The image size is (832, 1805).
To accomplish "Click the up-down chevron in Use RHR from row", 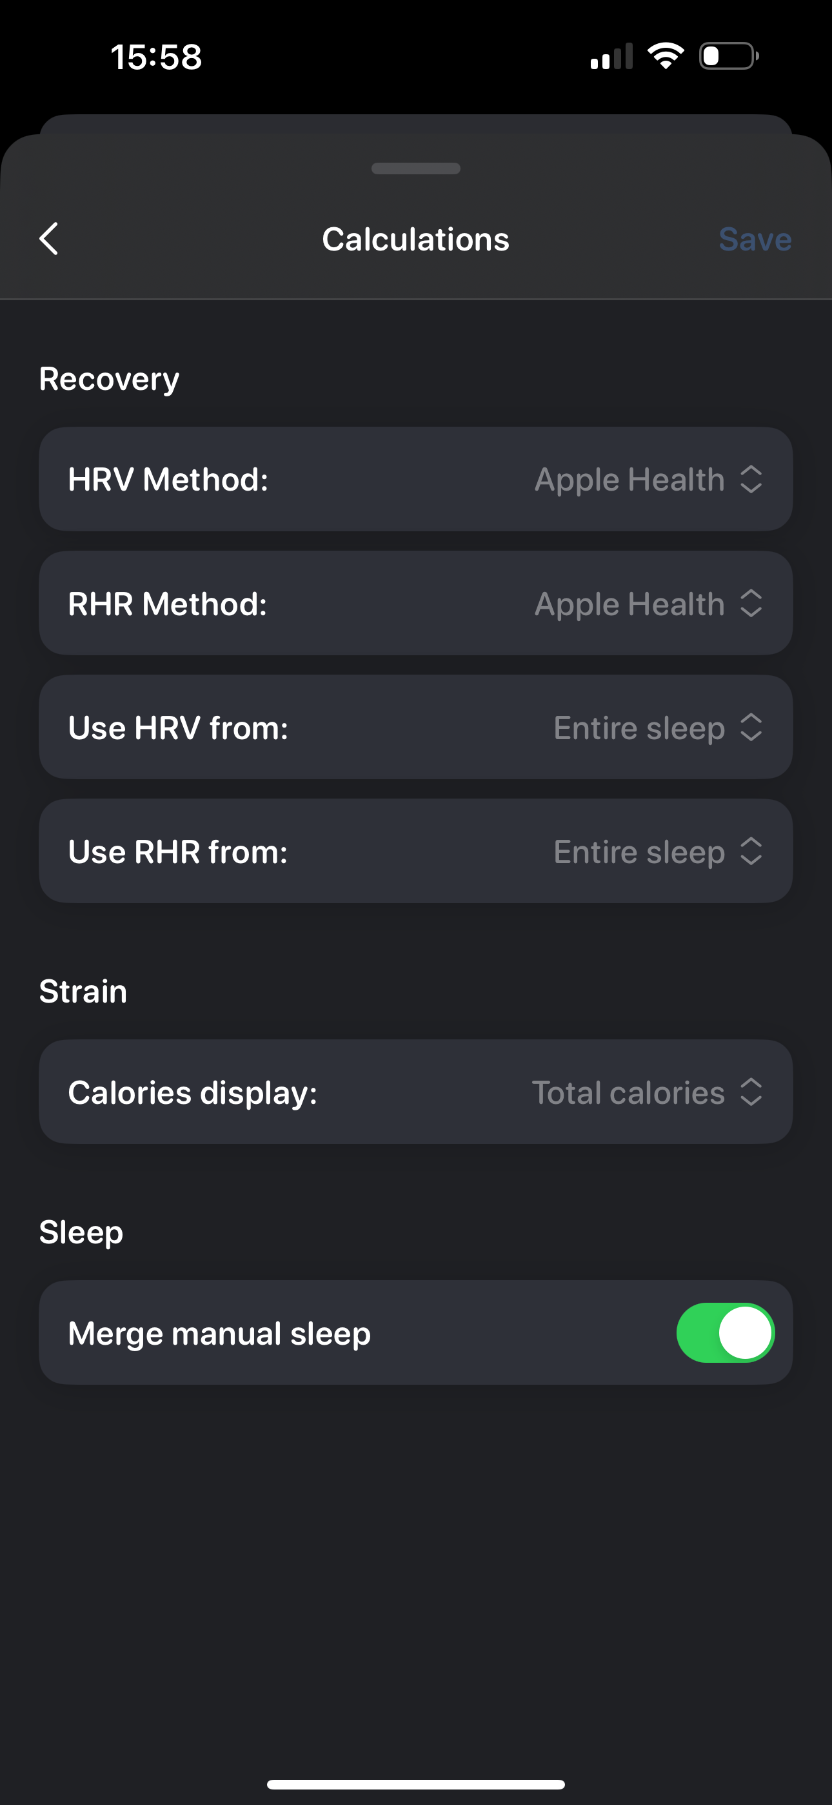I will 751,852.
